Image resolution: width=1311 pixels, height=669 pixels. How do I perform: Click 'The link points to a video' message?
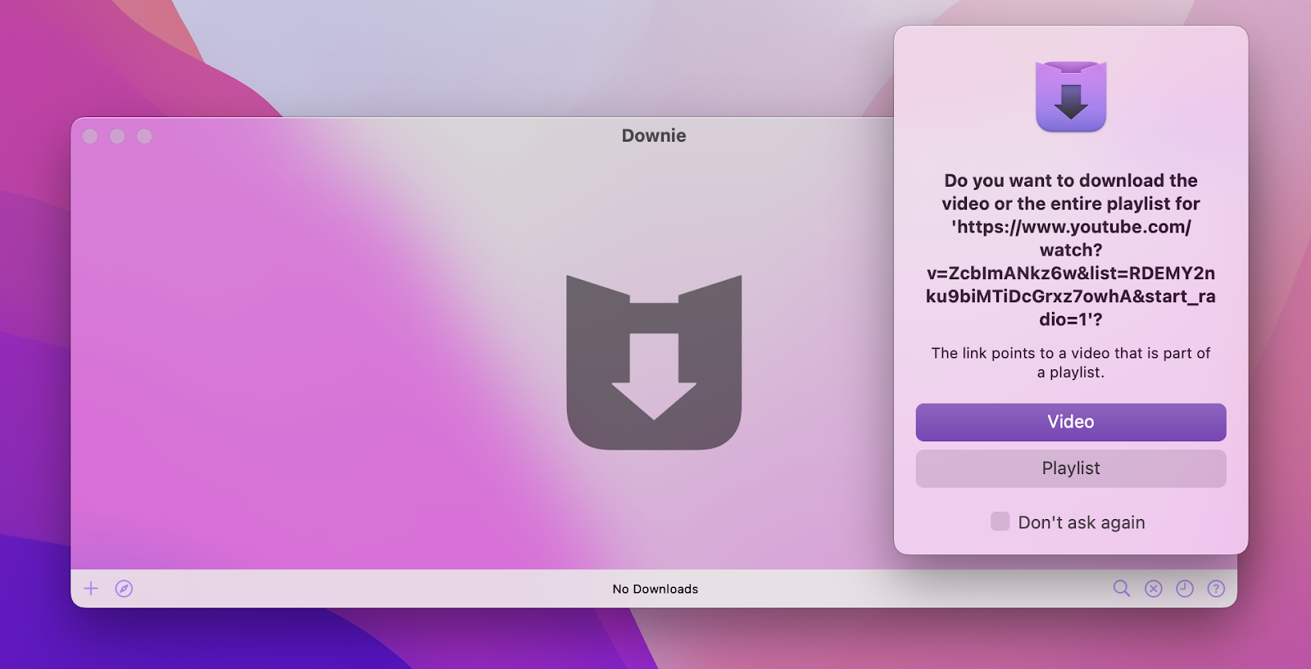1071,363
